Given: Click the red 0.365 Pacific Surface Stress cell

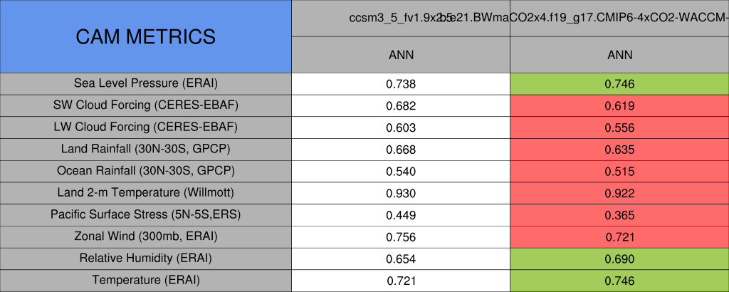Looking at the screenshot, I should [619, 214].
